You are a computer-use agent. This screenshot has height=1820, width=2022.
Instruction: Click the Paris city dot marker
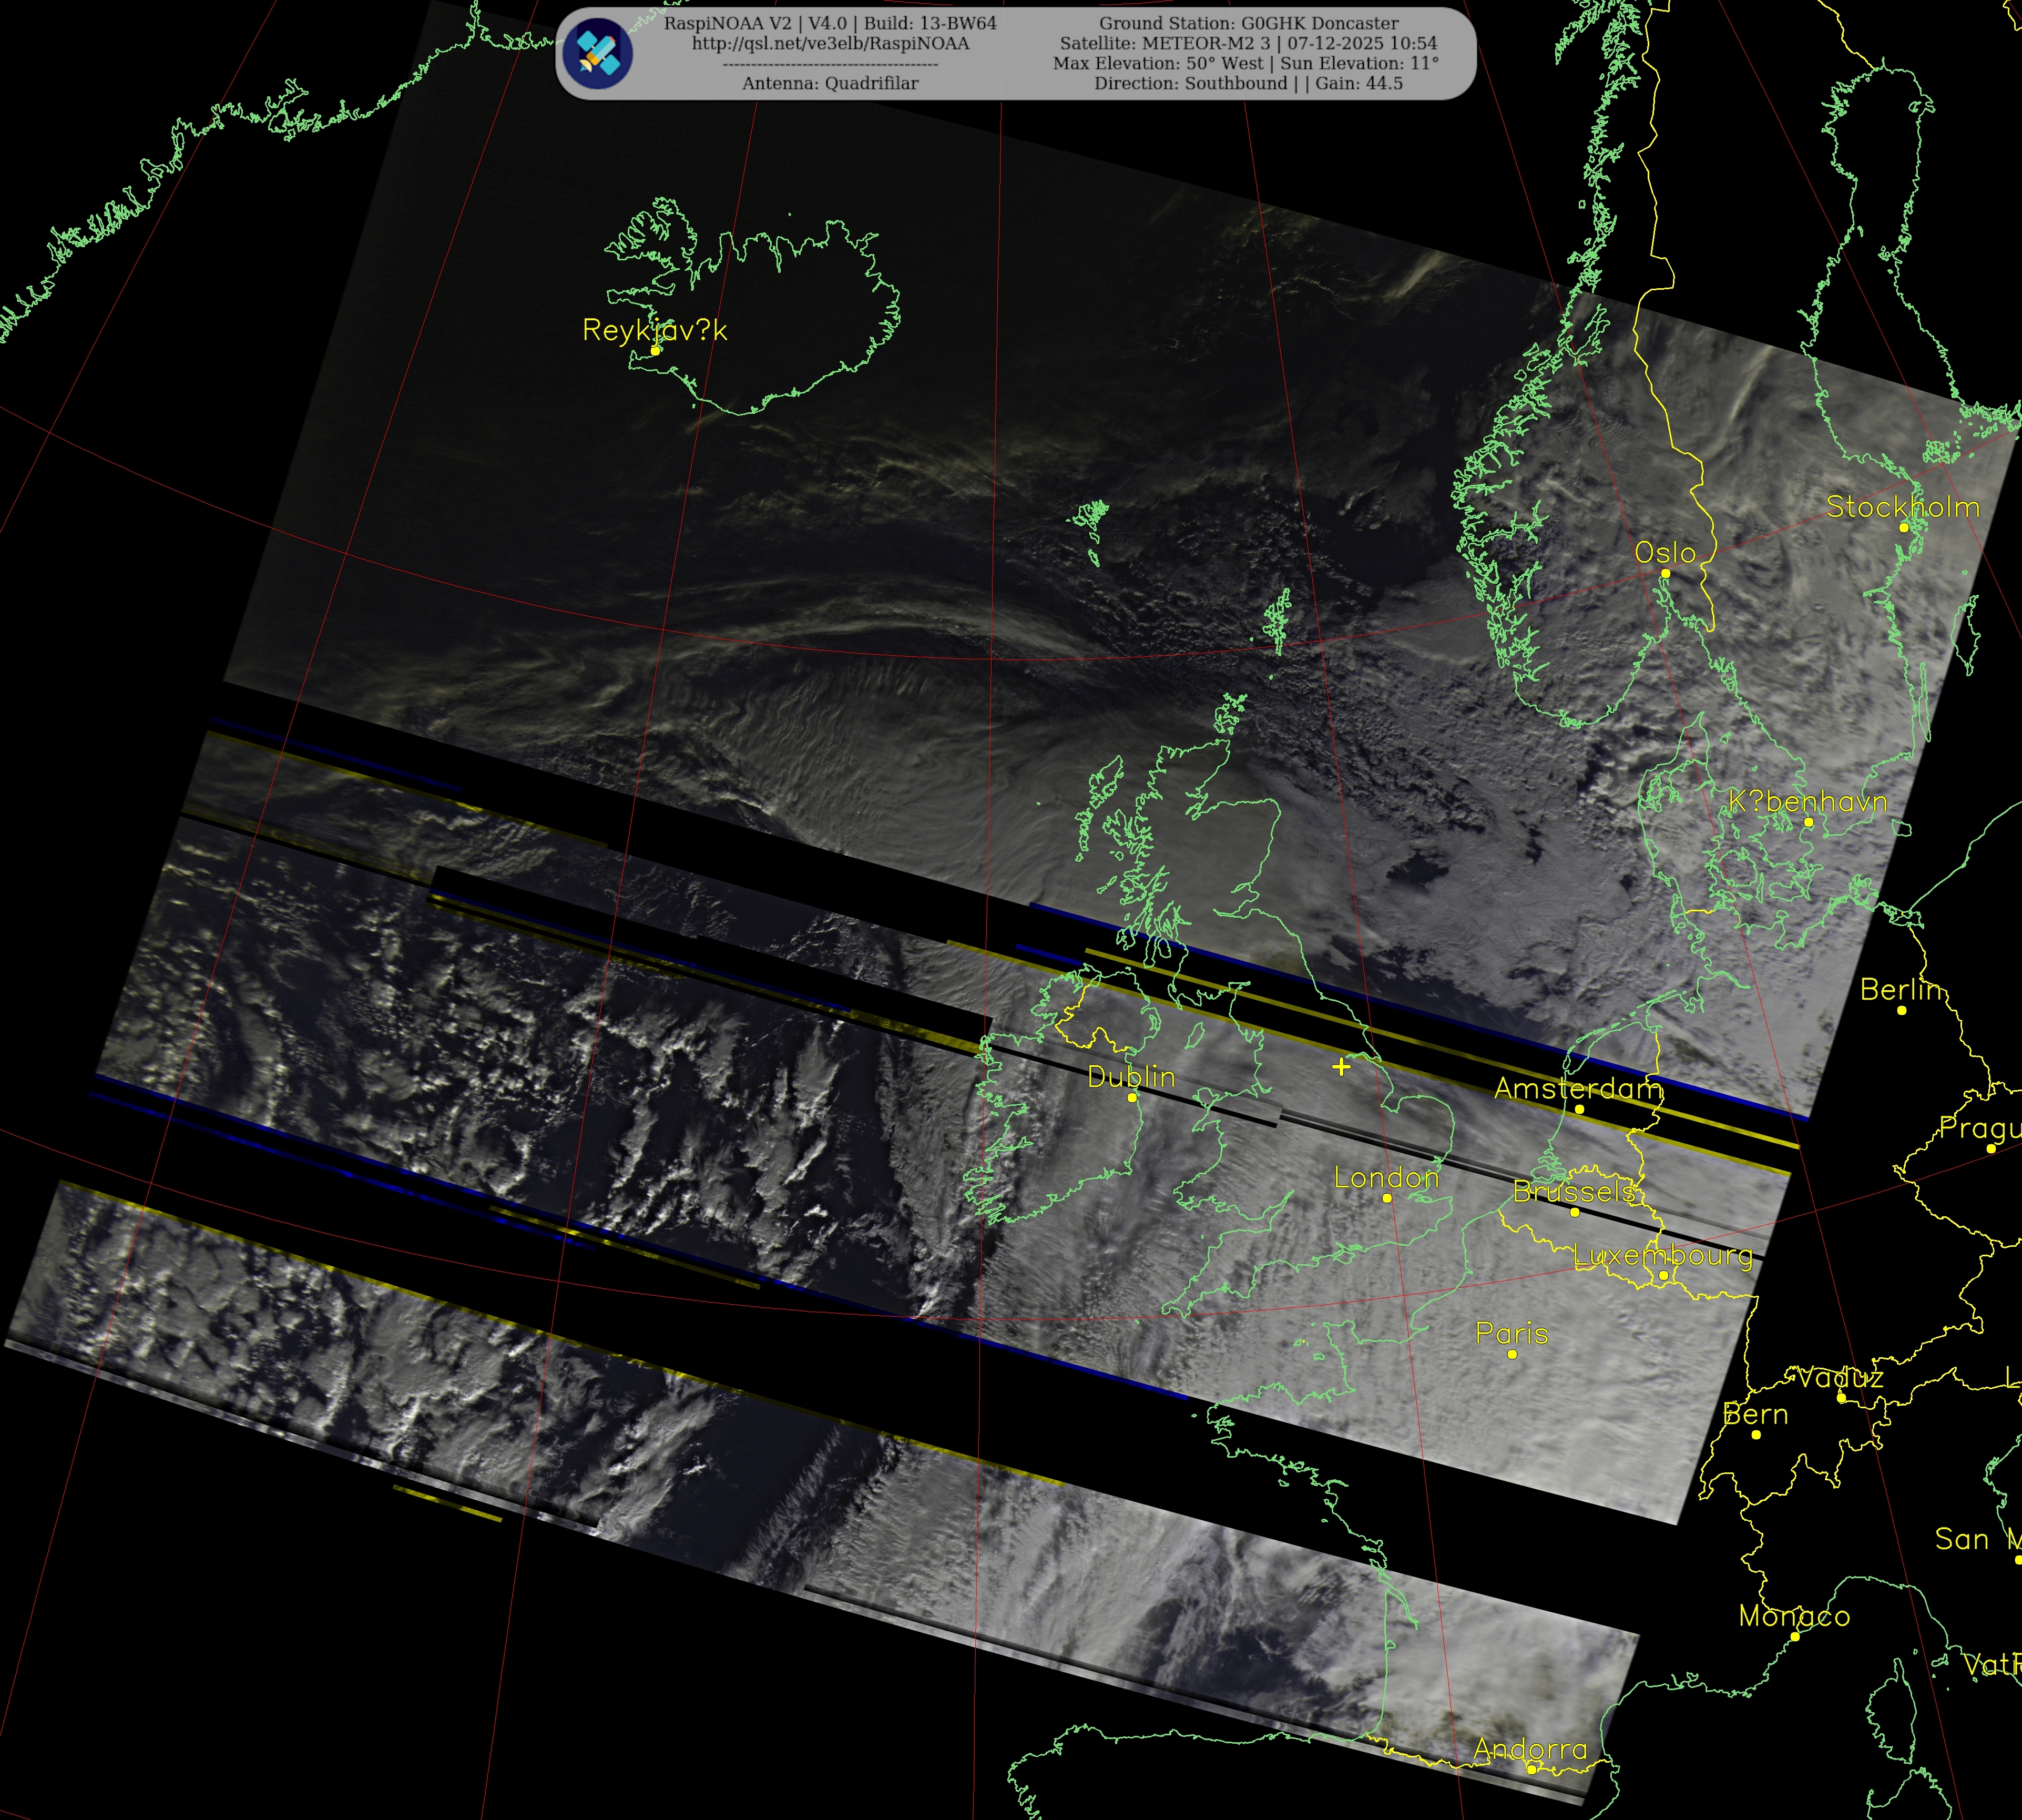[x=1512, y=1354]
